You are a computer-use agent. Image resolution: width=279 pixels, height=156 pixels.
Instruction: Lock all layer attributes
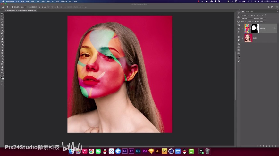tap(255, 22)
